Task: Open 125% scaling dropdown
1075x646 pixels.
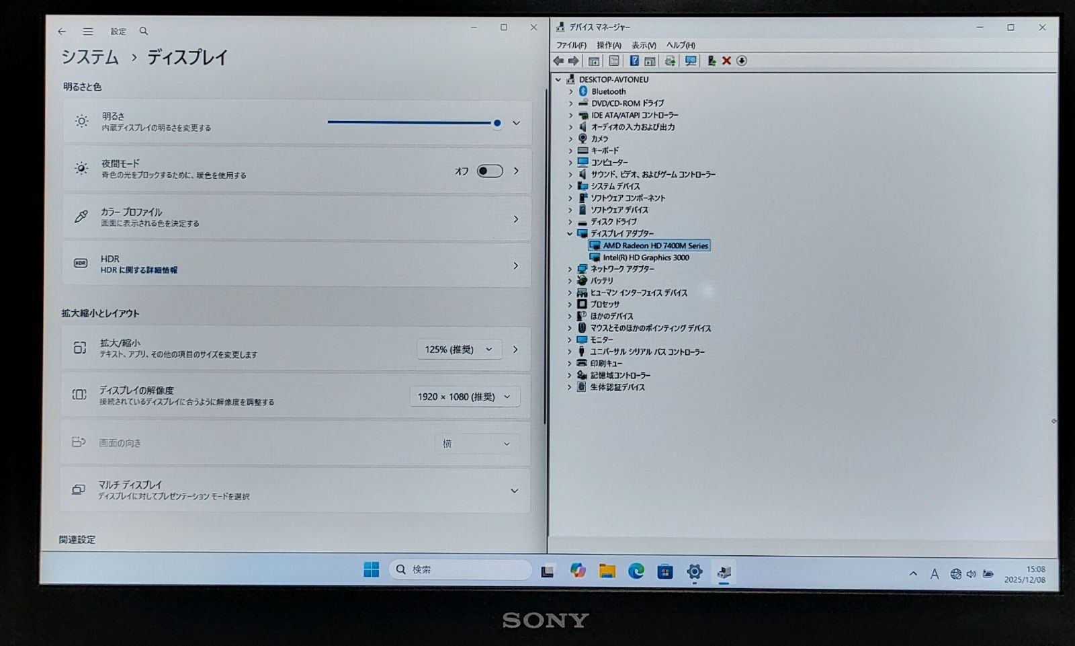Action: [x=458, y=349]
